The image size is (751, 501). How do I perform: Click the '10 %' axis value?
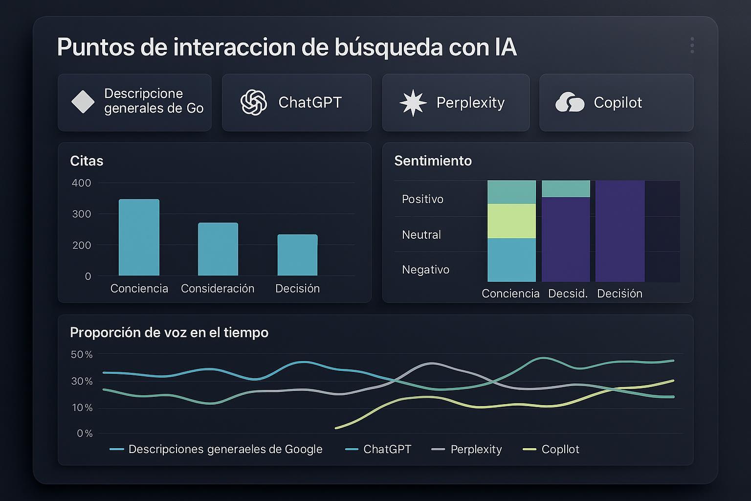coord(82,408)
